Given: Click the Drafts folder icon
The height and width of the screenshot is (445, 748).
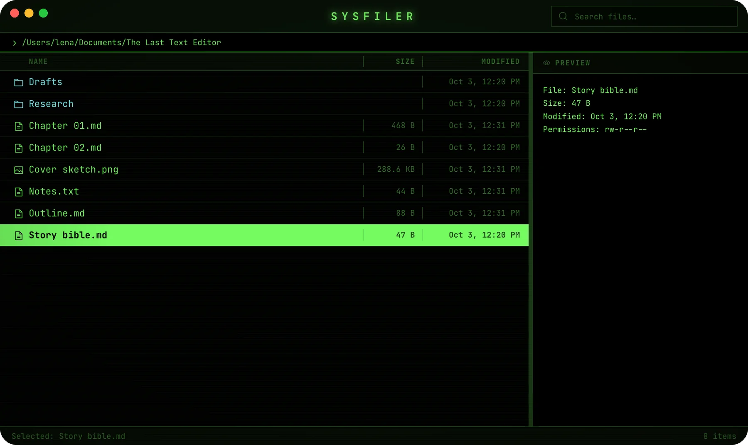Looking at the screenshot, I should (x=18, y=82).
